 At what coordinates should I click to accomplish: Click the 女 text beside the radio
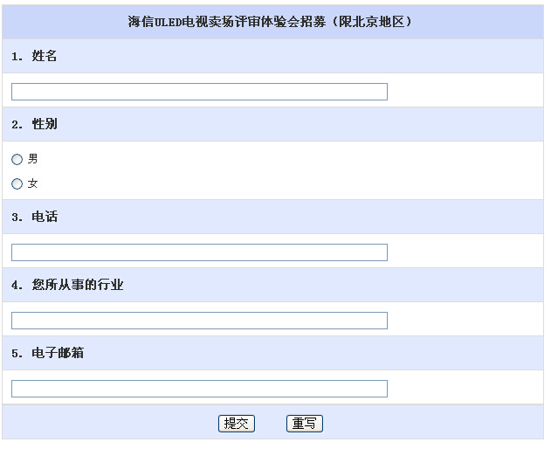[33, 183]
